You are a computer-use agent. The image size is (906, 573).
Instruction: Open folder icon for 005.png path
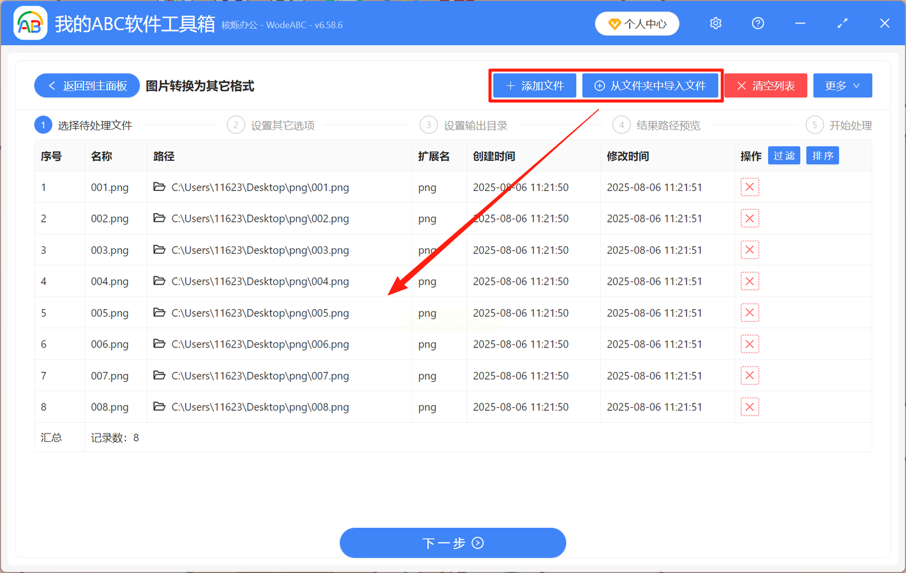coord(159,312)
